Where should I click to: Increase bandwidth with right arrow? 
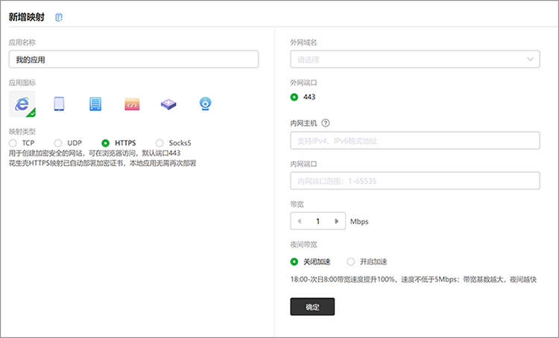(x=337, y=221)
